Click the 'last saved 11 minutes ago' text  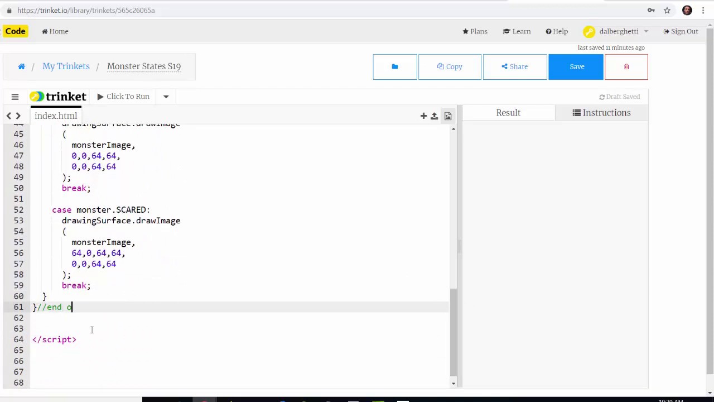point(611,48)
